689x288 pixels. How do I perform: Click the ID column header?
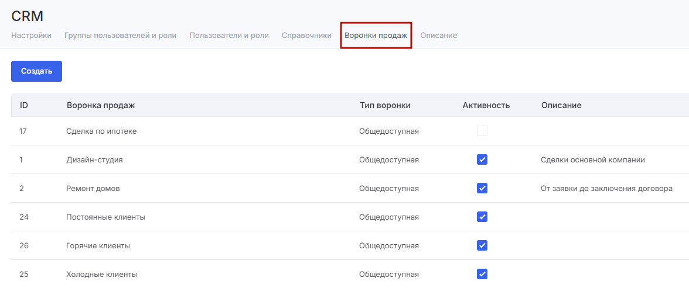tap(24, 106)
